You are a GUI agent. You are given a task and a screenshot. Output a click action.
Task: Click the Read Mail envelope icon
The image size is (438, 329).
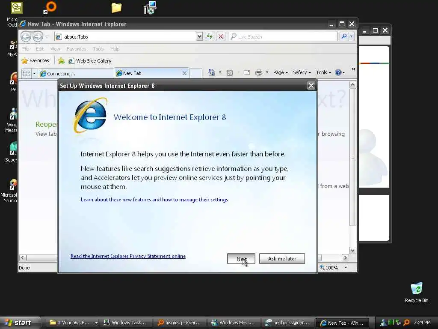click(x=247, y=73)
